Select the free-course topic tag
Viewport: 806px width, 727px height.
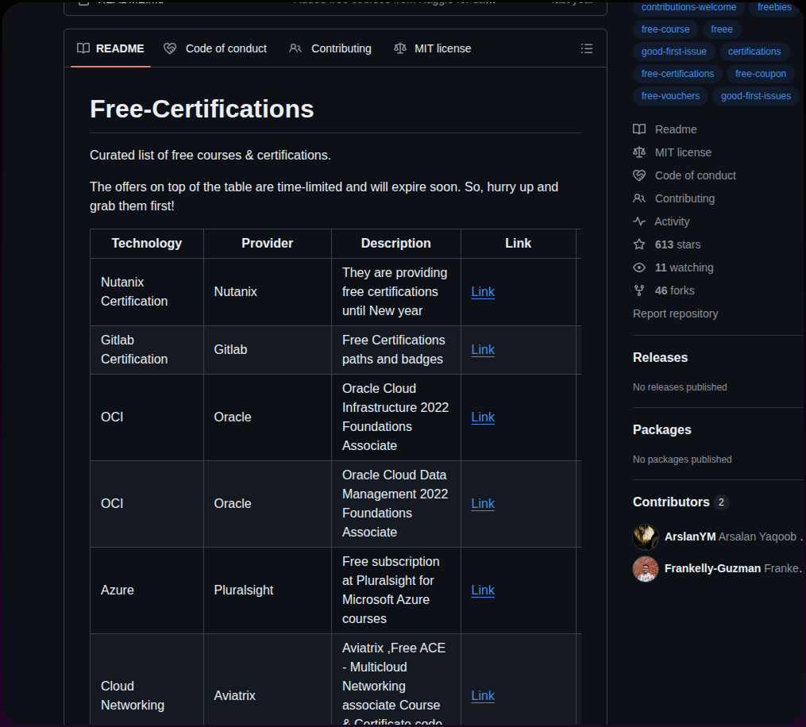665,29
